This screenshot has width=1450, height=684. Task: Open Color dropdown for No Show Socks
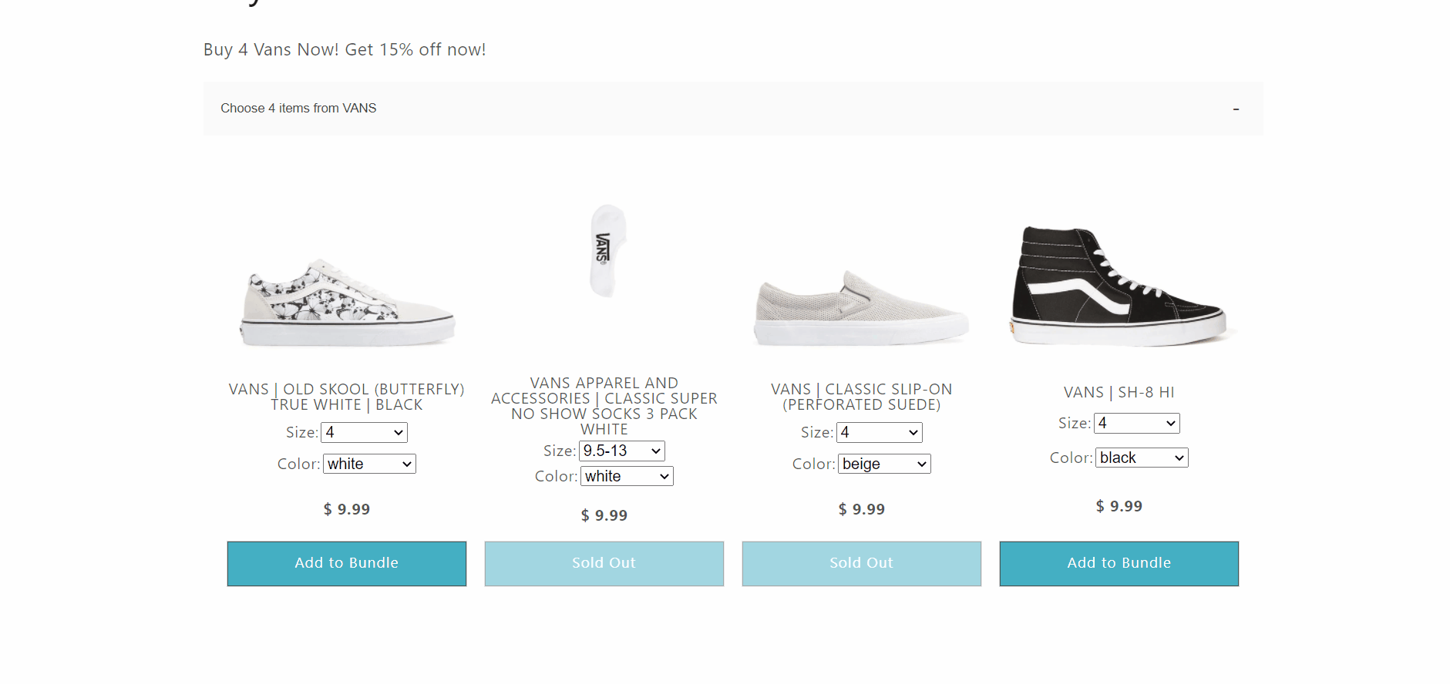coord(627,476)
